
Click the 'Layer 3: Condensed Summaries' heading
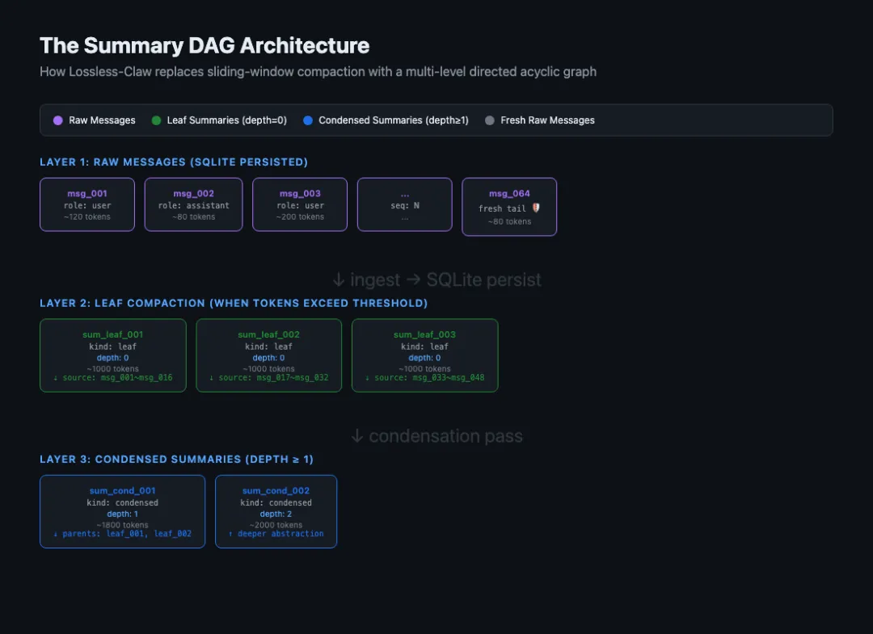tap(176, 460)
